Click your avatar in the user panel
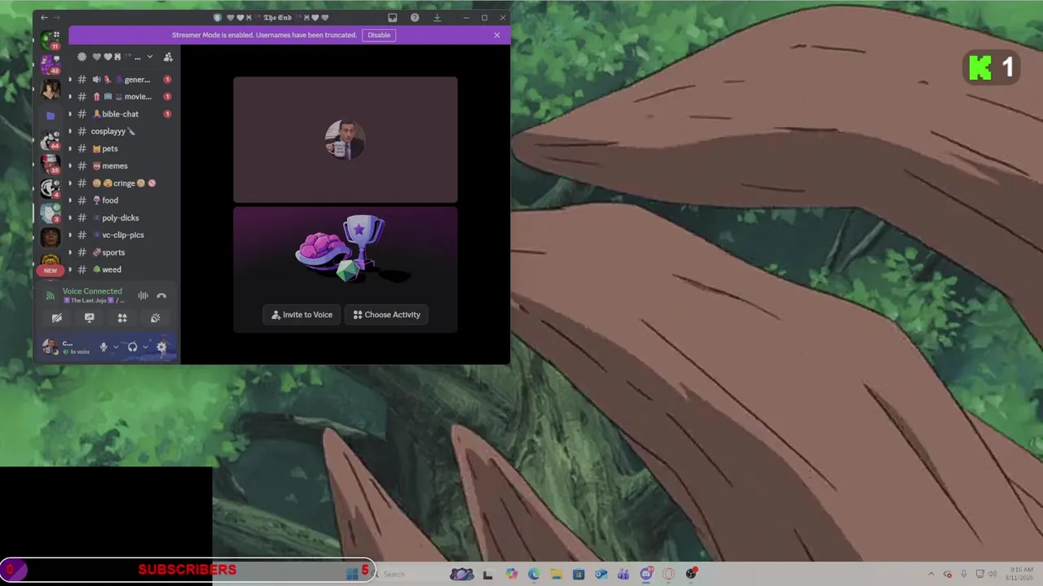The image size is (1043, 586). [51, 347]
